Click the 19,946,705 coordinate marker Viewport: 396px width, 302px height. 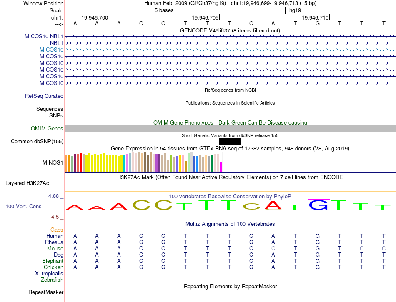click(x=205, y=17)
